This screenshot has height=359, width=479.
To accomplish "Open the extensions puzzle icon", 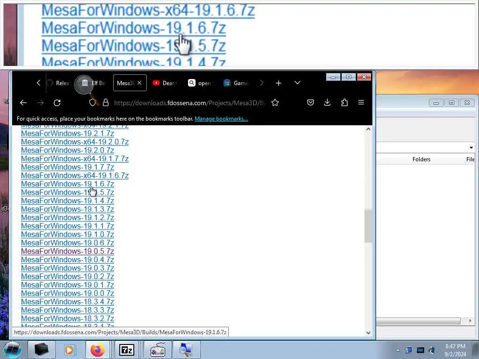I will [344, 102].
